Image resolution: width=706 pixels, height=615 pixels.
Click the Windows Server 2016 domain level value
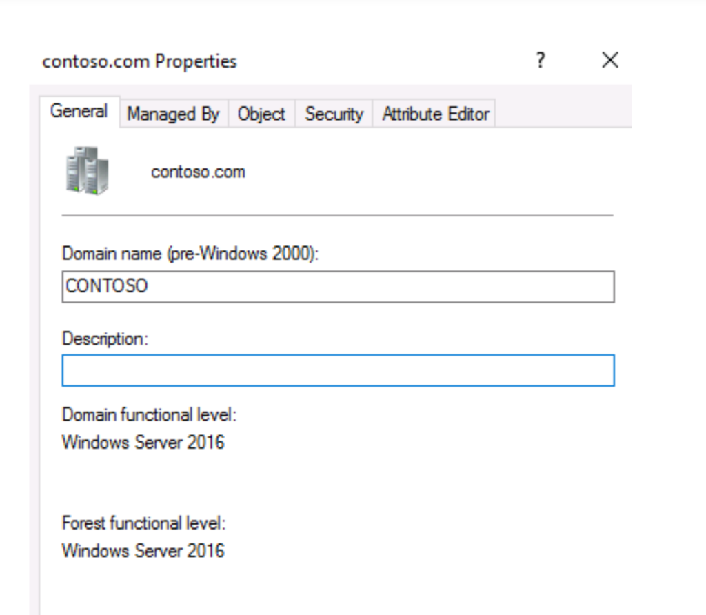click(143, 442)
